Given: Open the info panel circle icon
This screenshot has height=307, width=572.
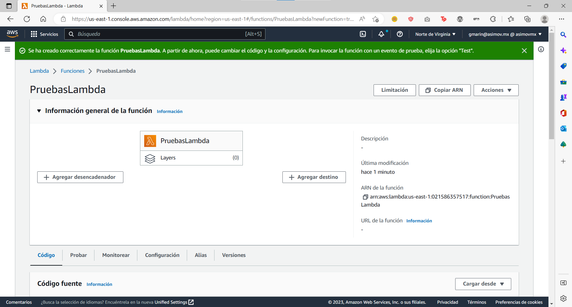Looking at the screenshot, I should click(x=541, y=49).
